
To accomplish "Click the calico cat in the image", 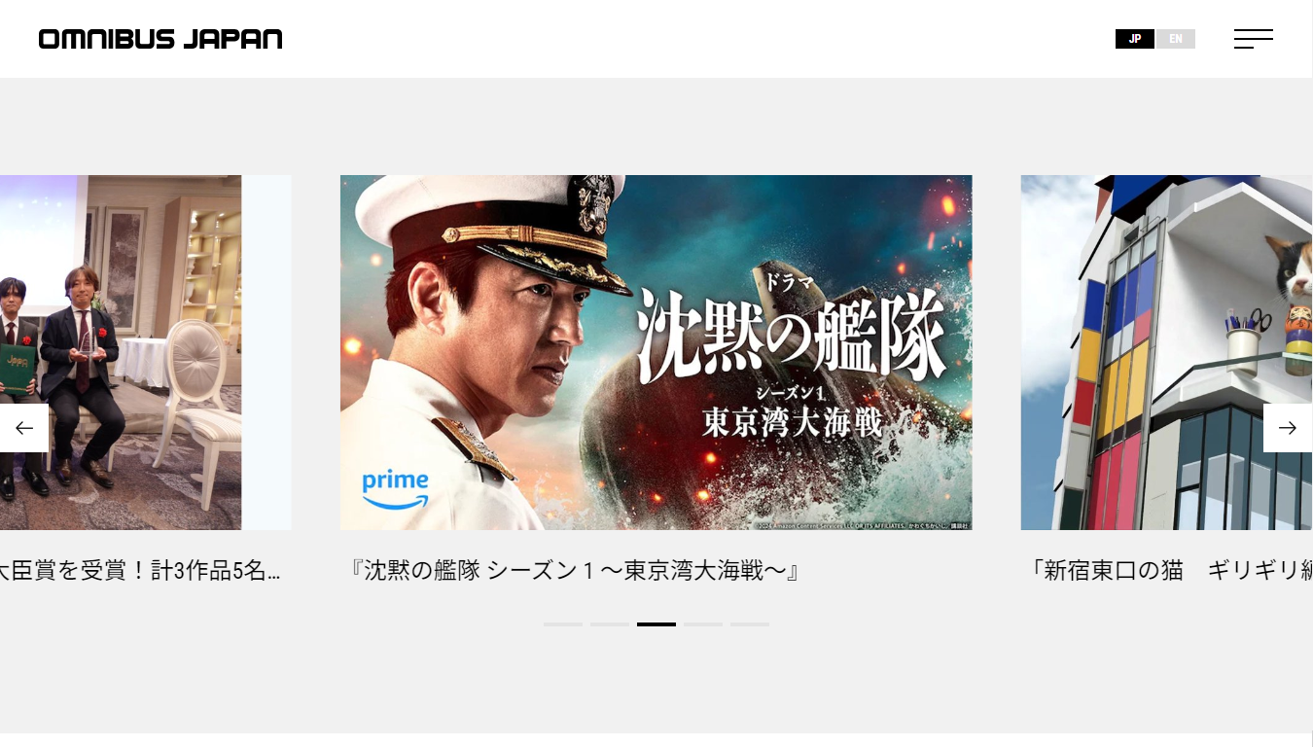I will coord(1292,282).
